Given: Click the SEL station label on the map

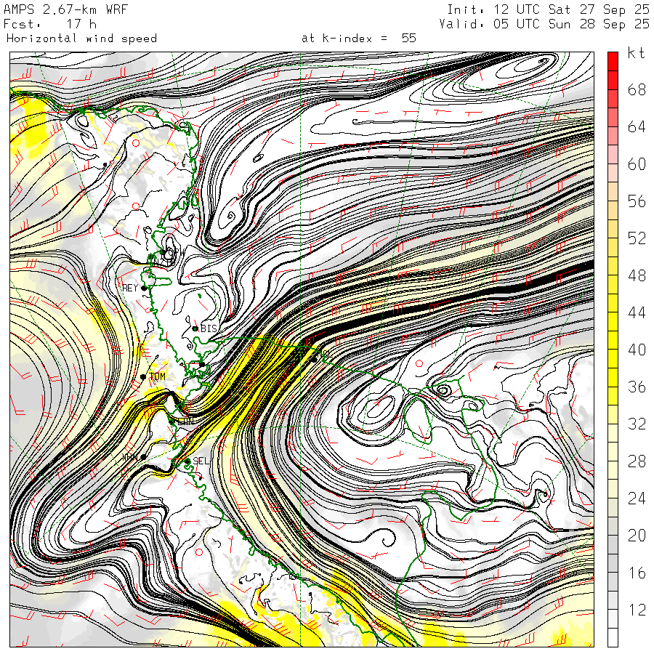Looking at the screenshot, I should (x=201, y=461).
